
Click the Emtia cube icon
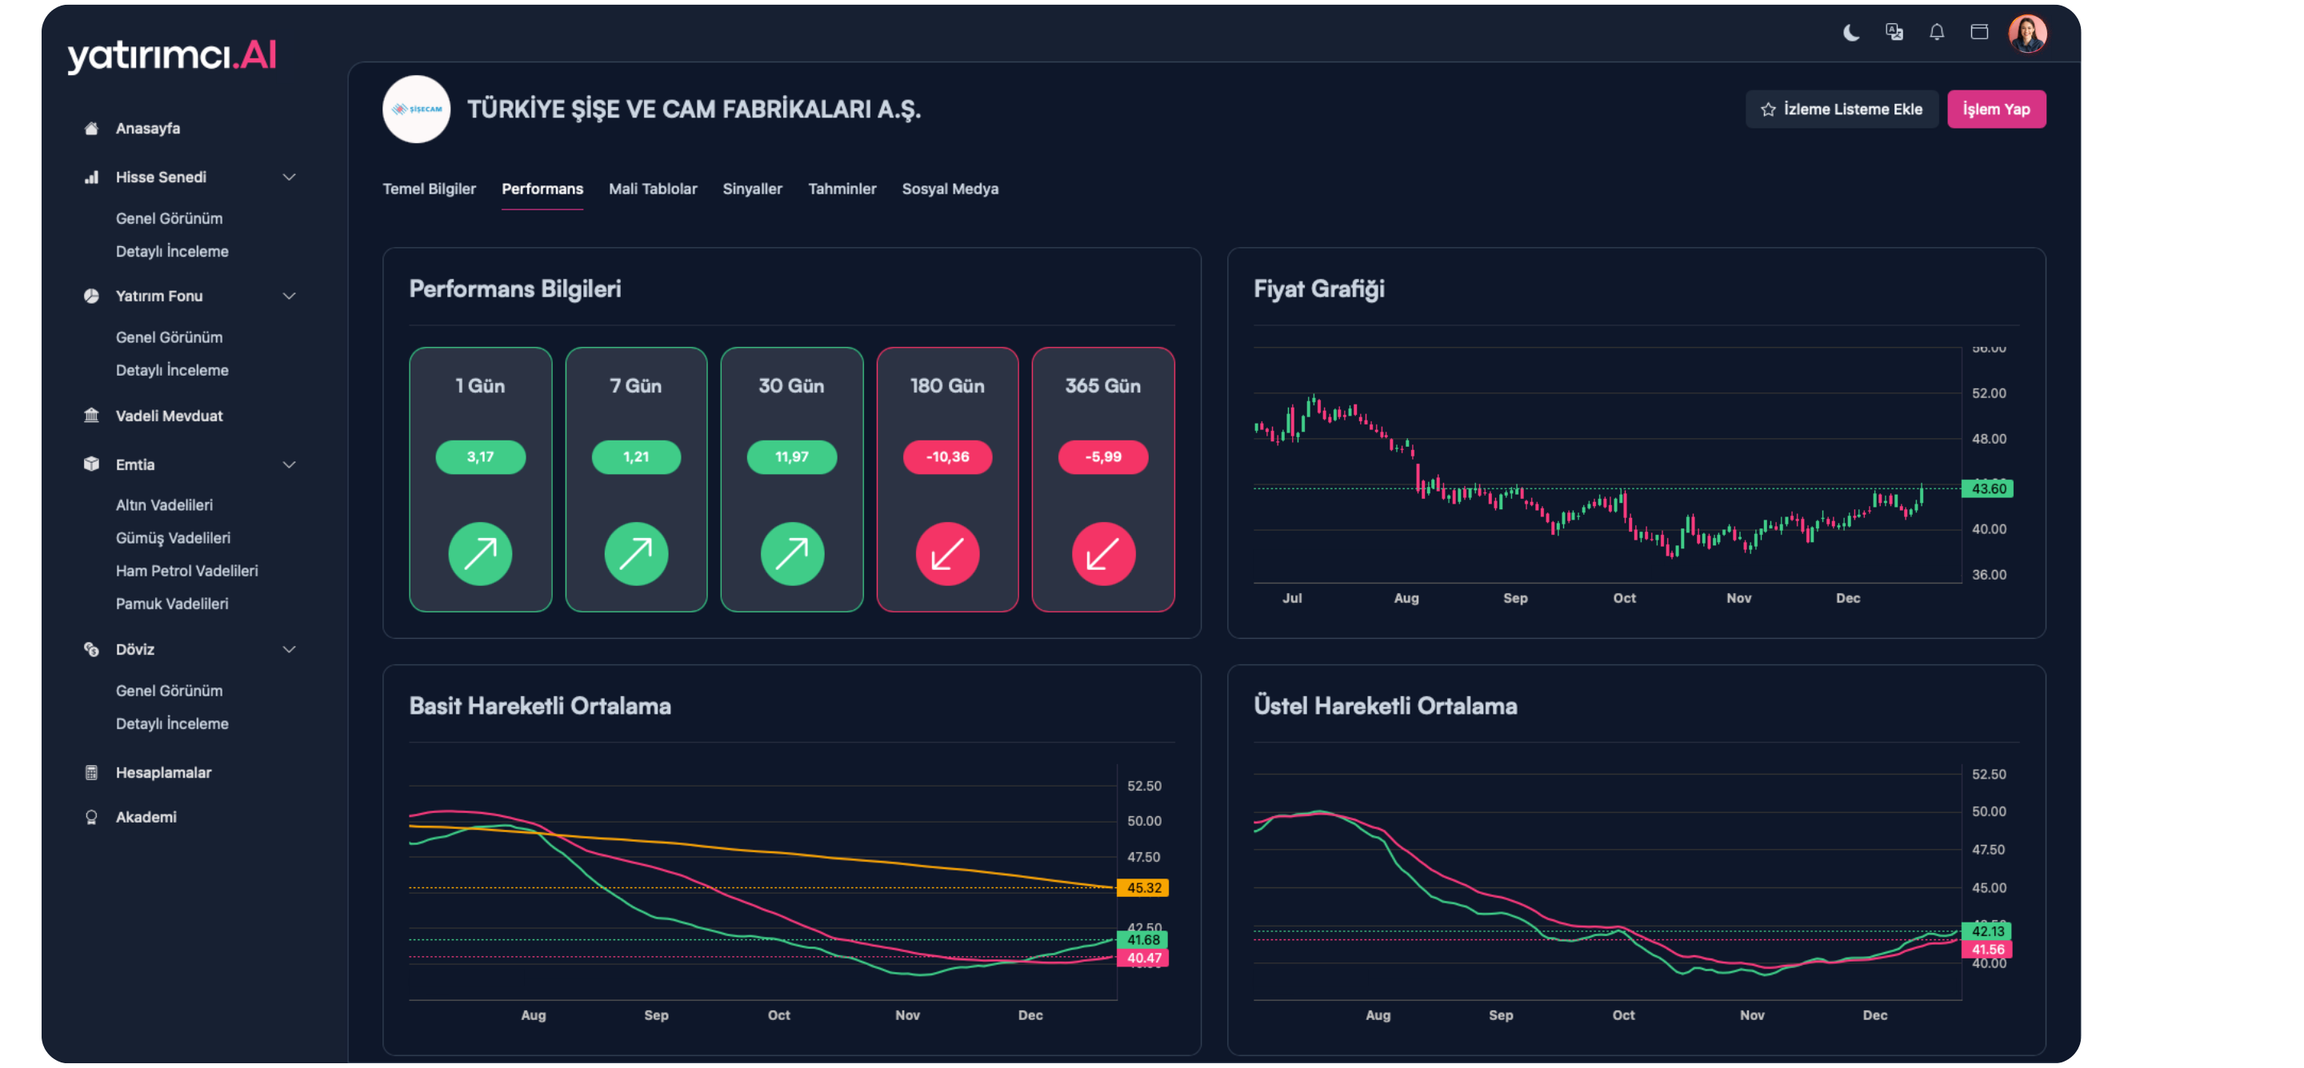pos(91,464)
